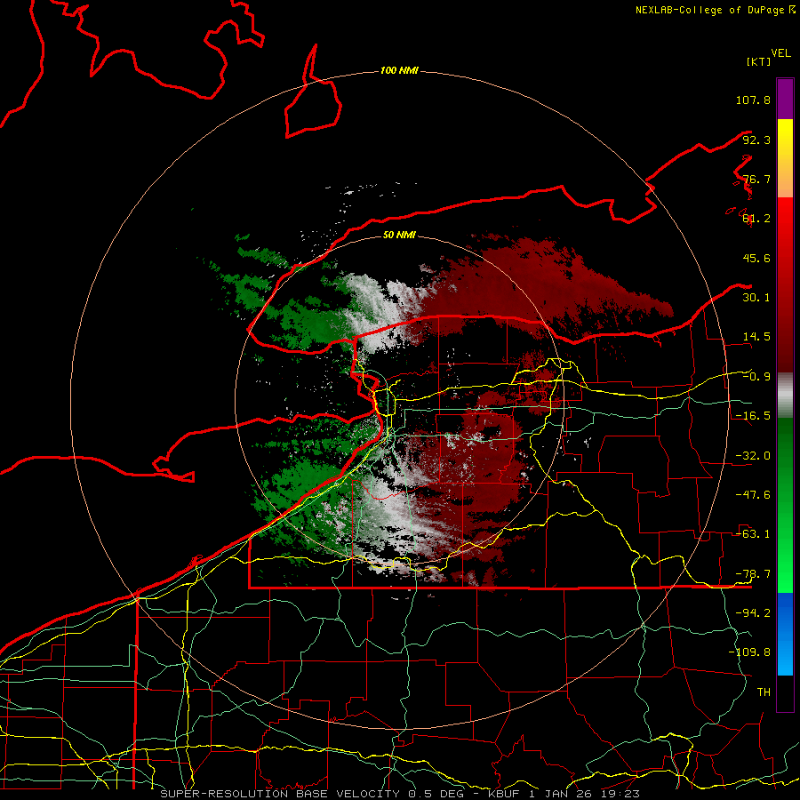Screen dimensions: 800x800
Task: Click the -109.8 velocity scale value
Action: [749, 652]
